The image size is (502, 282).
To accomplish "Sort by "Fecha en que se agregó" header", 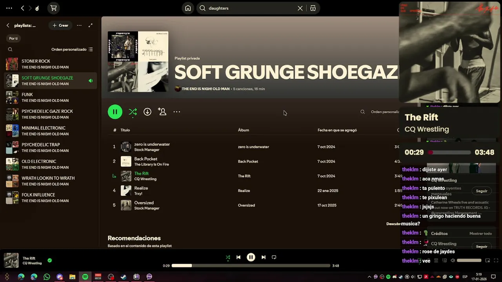I will coord(337,130).
